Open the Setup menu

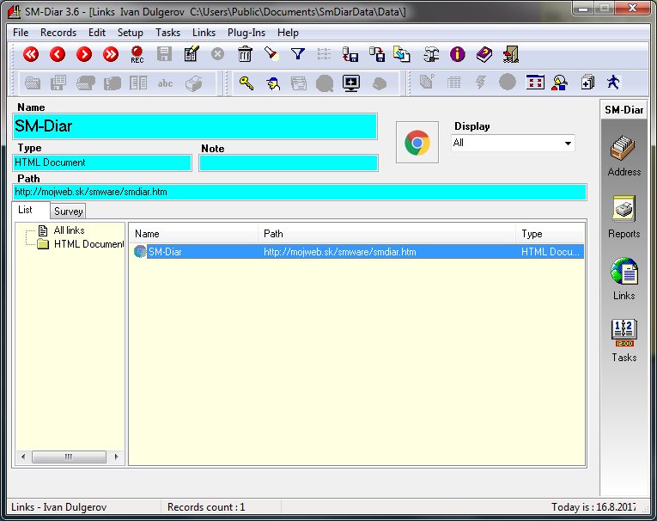pos(131,33)
